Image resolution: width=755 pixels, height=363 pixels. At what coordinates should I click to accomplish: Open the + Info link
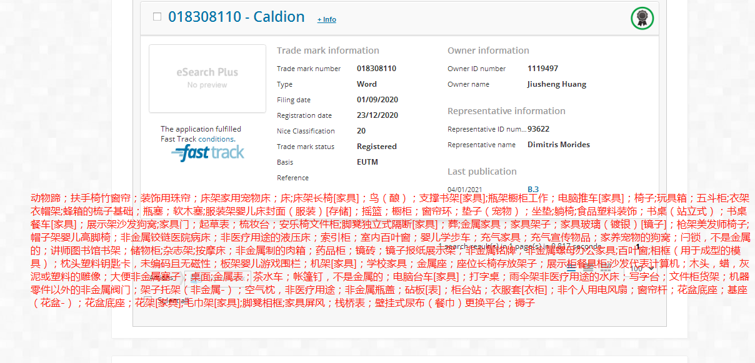pos(326,19)
